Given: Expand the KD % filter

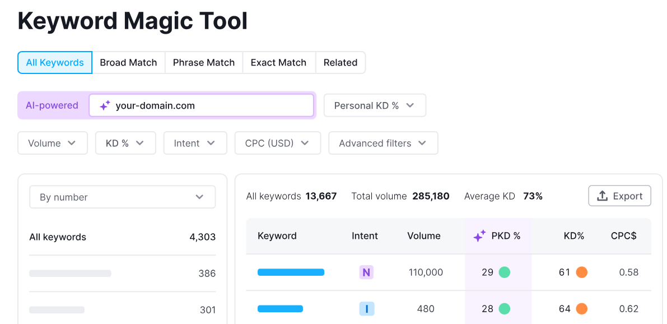Looking at the screenshot, I should point(125,143).
